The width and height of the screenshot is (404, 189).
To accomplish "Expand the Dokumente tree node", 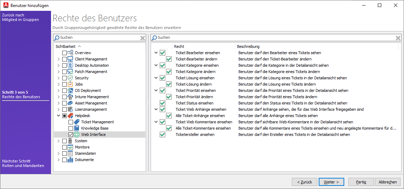I will (58, 160).
